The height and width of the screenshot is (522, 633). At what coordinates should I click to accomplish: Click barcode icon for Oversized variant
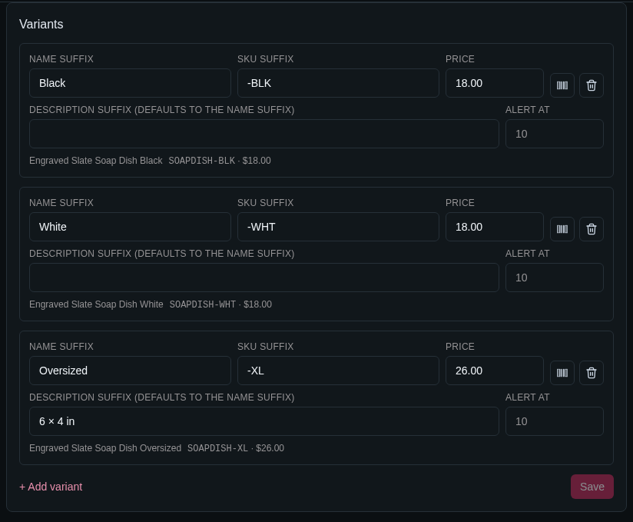[562, 373]
